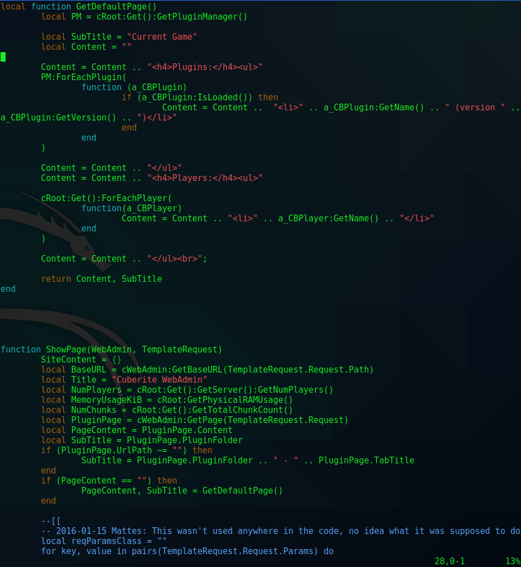Click the 13% scroll position indicator
This screenshot has height=567, width=521.
(x=512, y=561)
